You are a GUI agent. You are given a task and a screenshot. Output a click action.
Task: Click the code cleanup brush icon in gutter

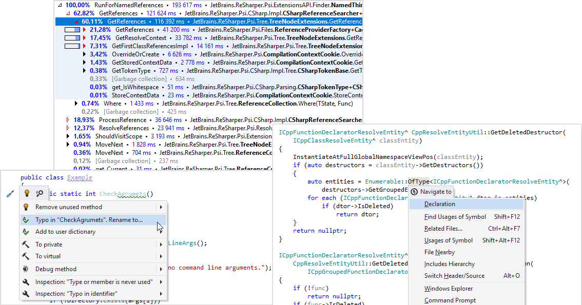(9, 194)
